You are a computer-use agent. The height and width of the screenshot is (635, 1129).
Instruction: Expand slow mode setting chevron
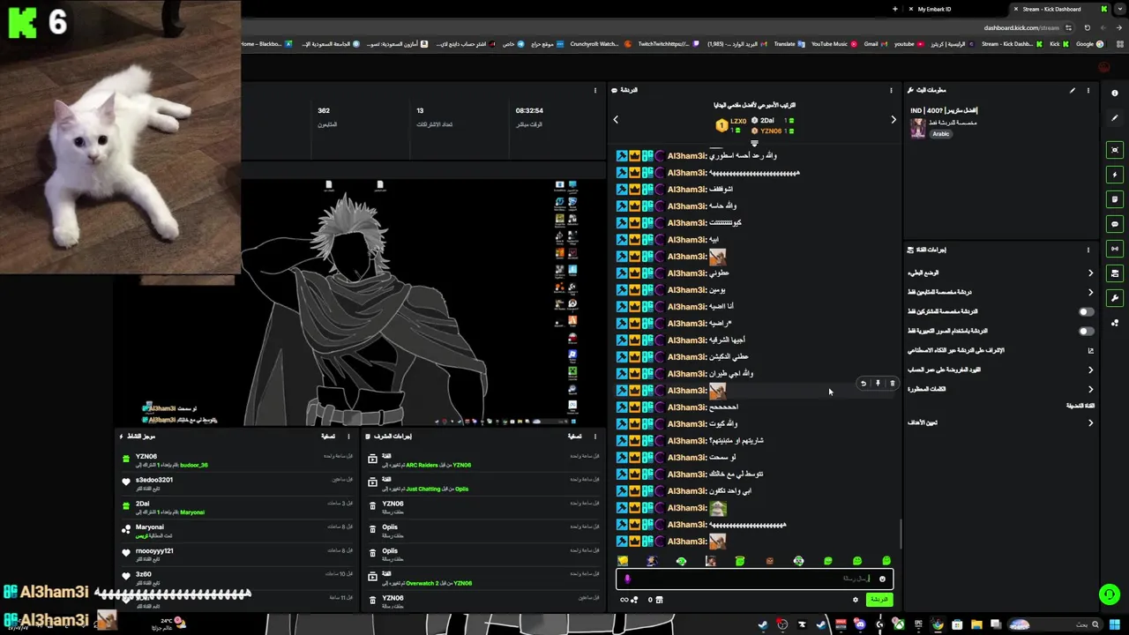1090,273
